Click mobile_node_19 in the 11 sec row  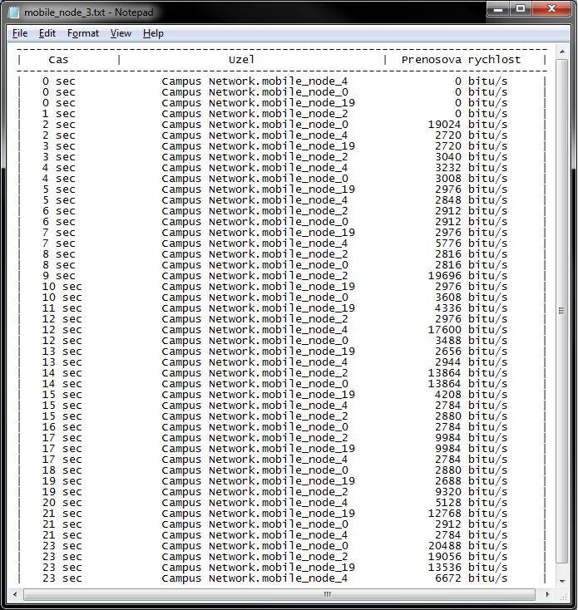pos(309,308)
